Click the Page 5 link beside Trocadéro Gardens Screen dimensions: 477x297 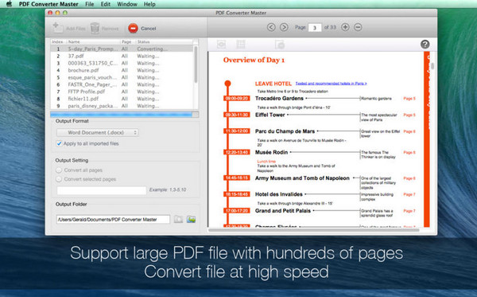[x=409, y=99]
